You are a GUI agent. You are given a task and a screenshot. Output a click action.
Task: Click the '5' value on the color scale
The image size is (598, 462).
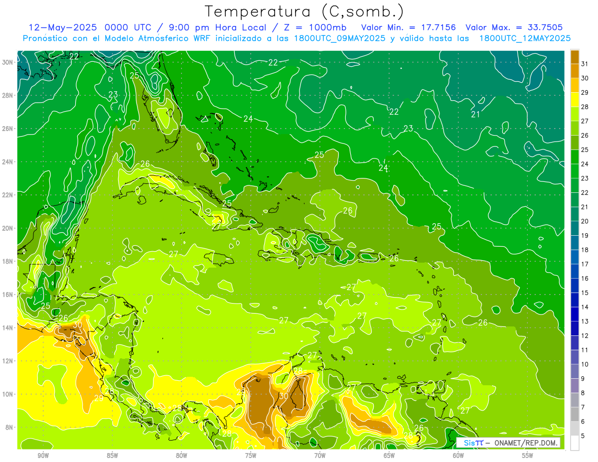coord(583,436)
